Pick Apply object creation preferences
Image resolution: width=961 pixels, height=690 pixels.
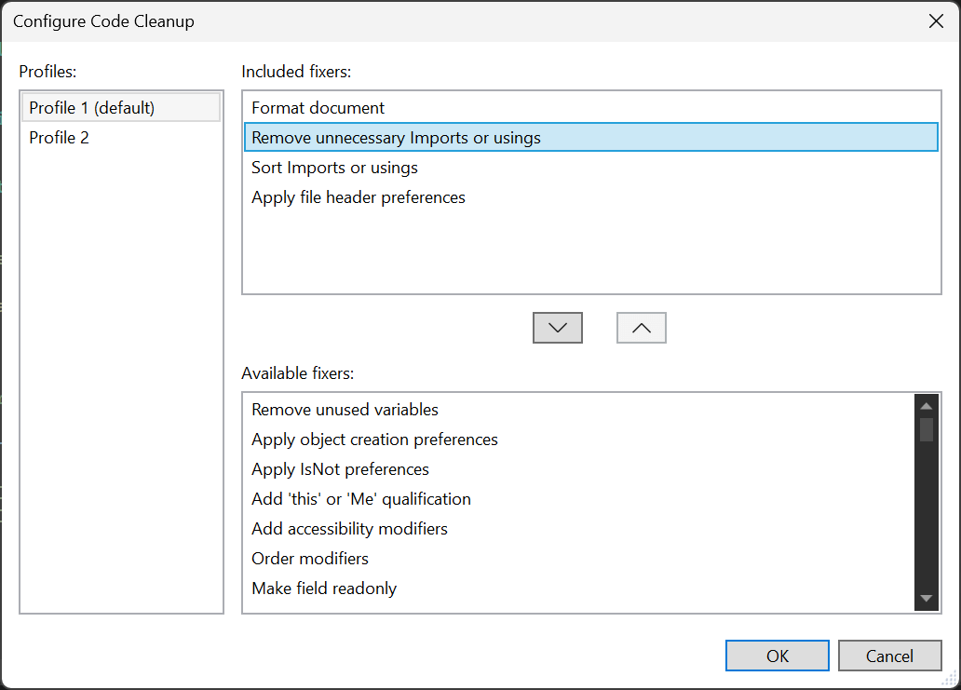(374, 440)
